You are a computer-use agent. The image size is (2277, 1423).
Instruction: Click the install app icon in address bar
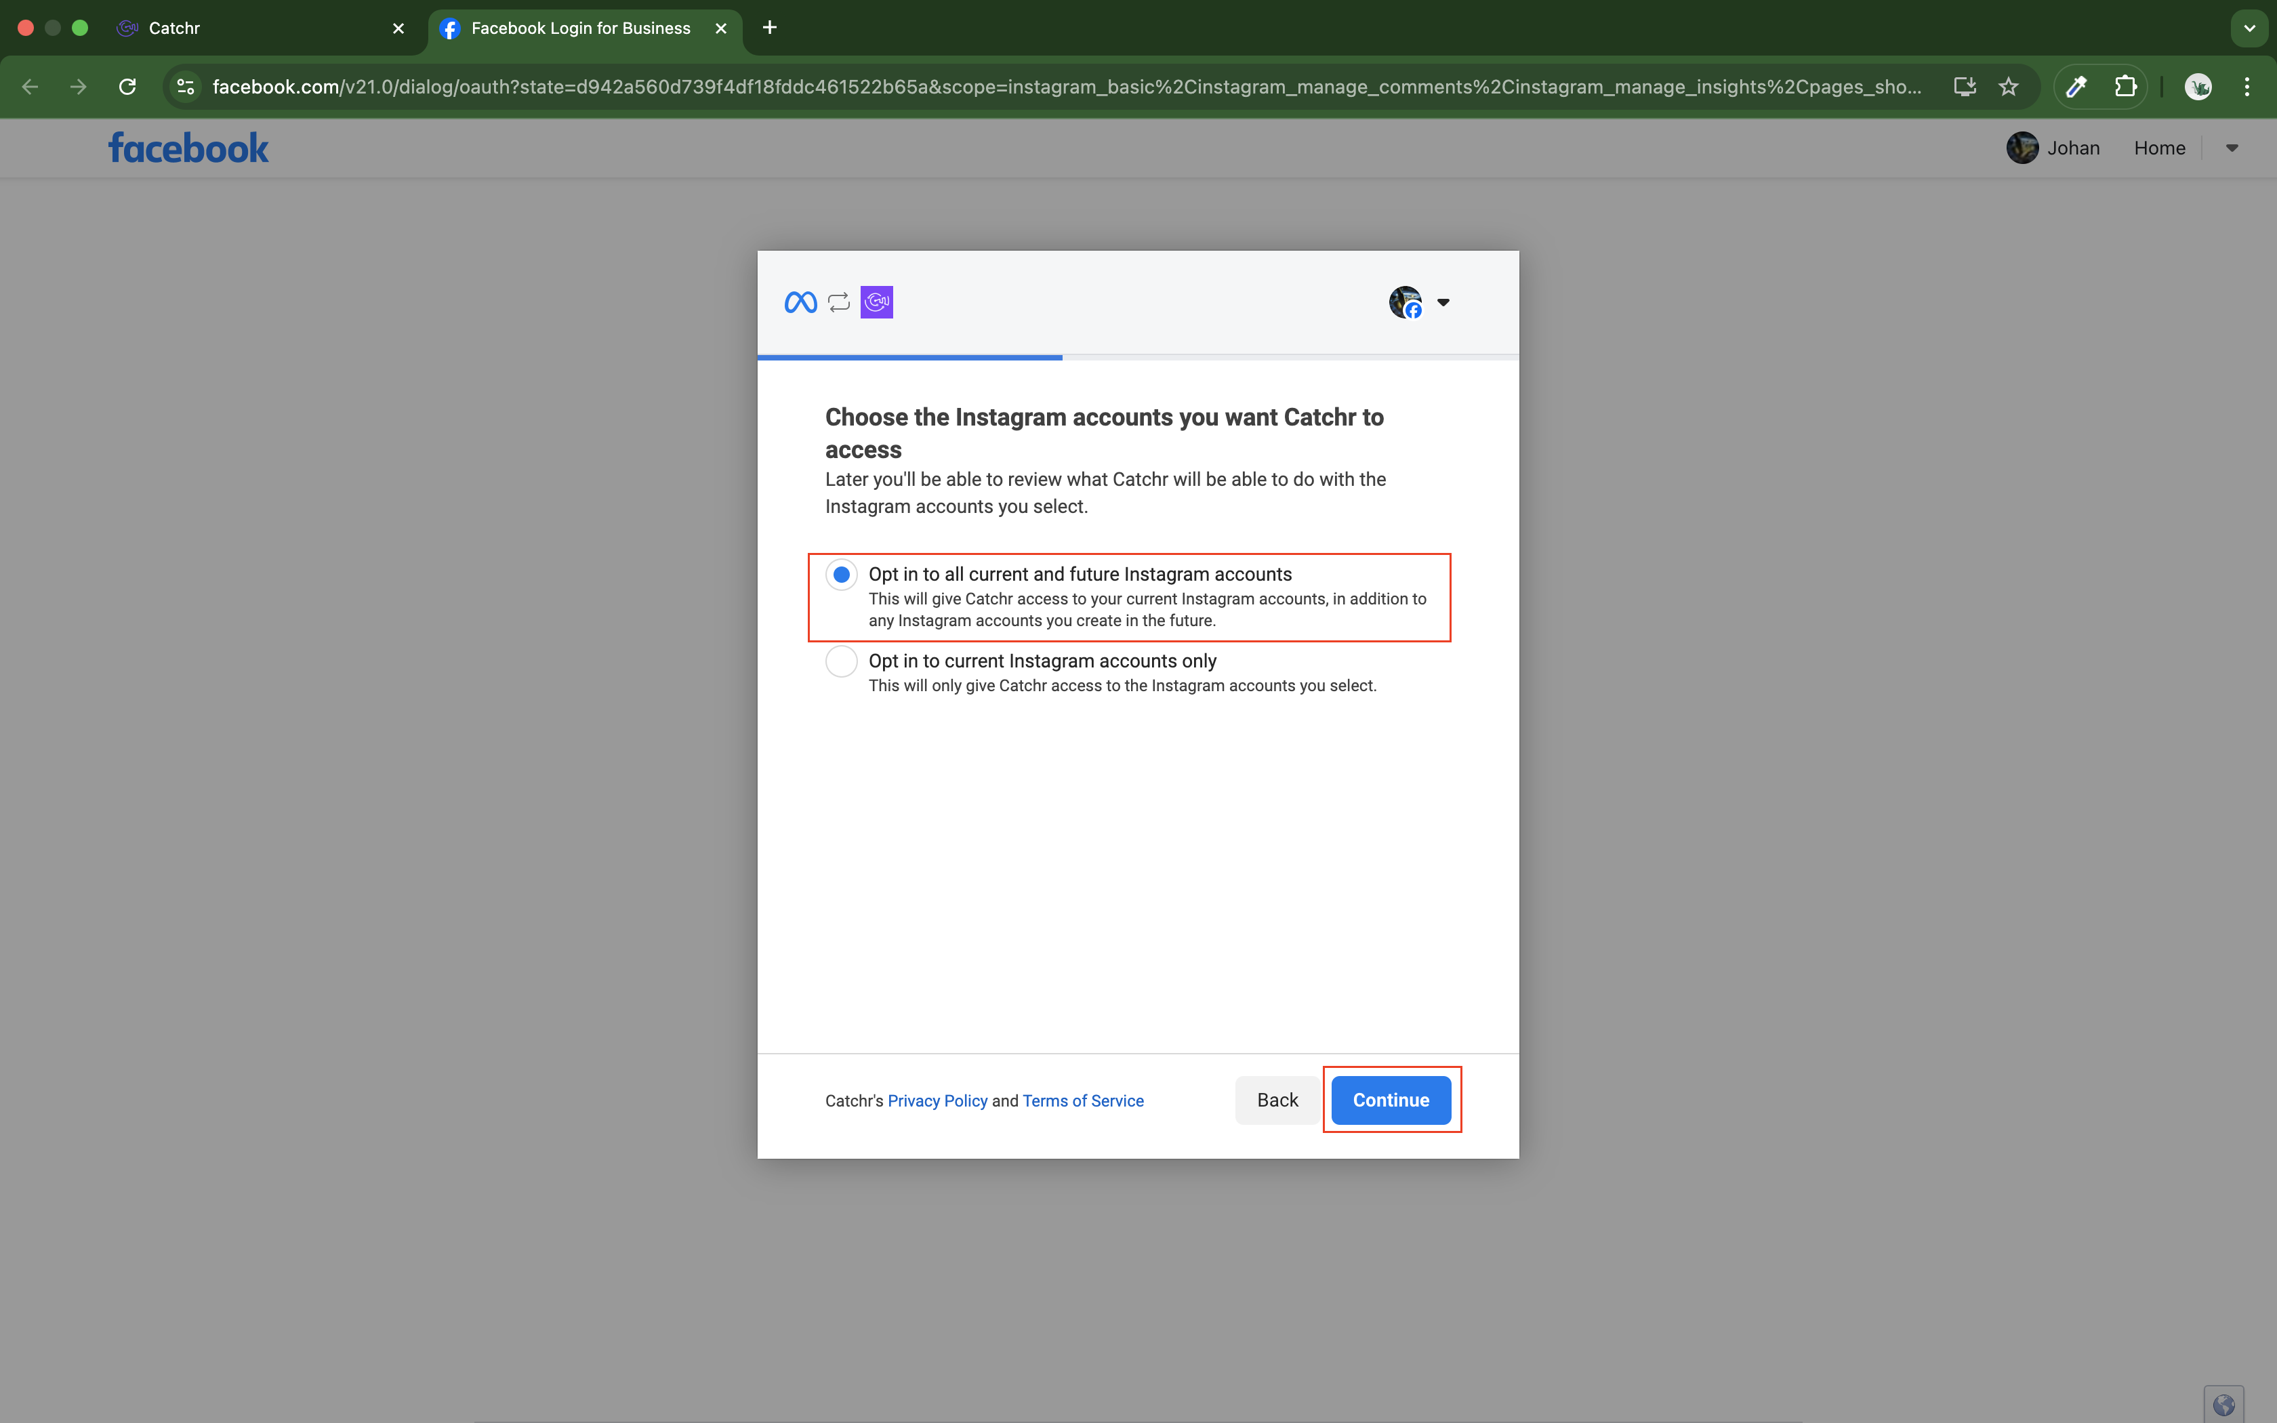tap(1965, 87)
